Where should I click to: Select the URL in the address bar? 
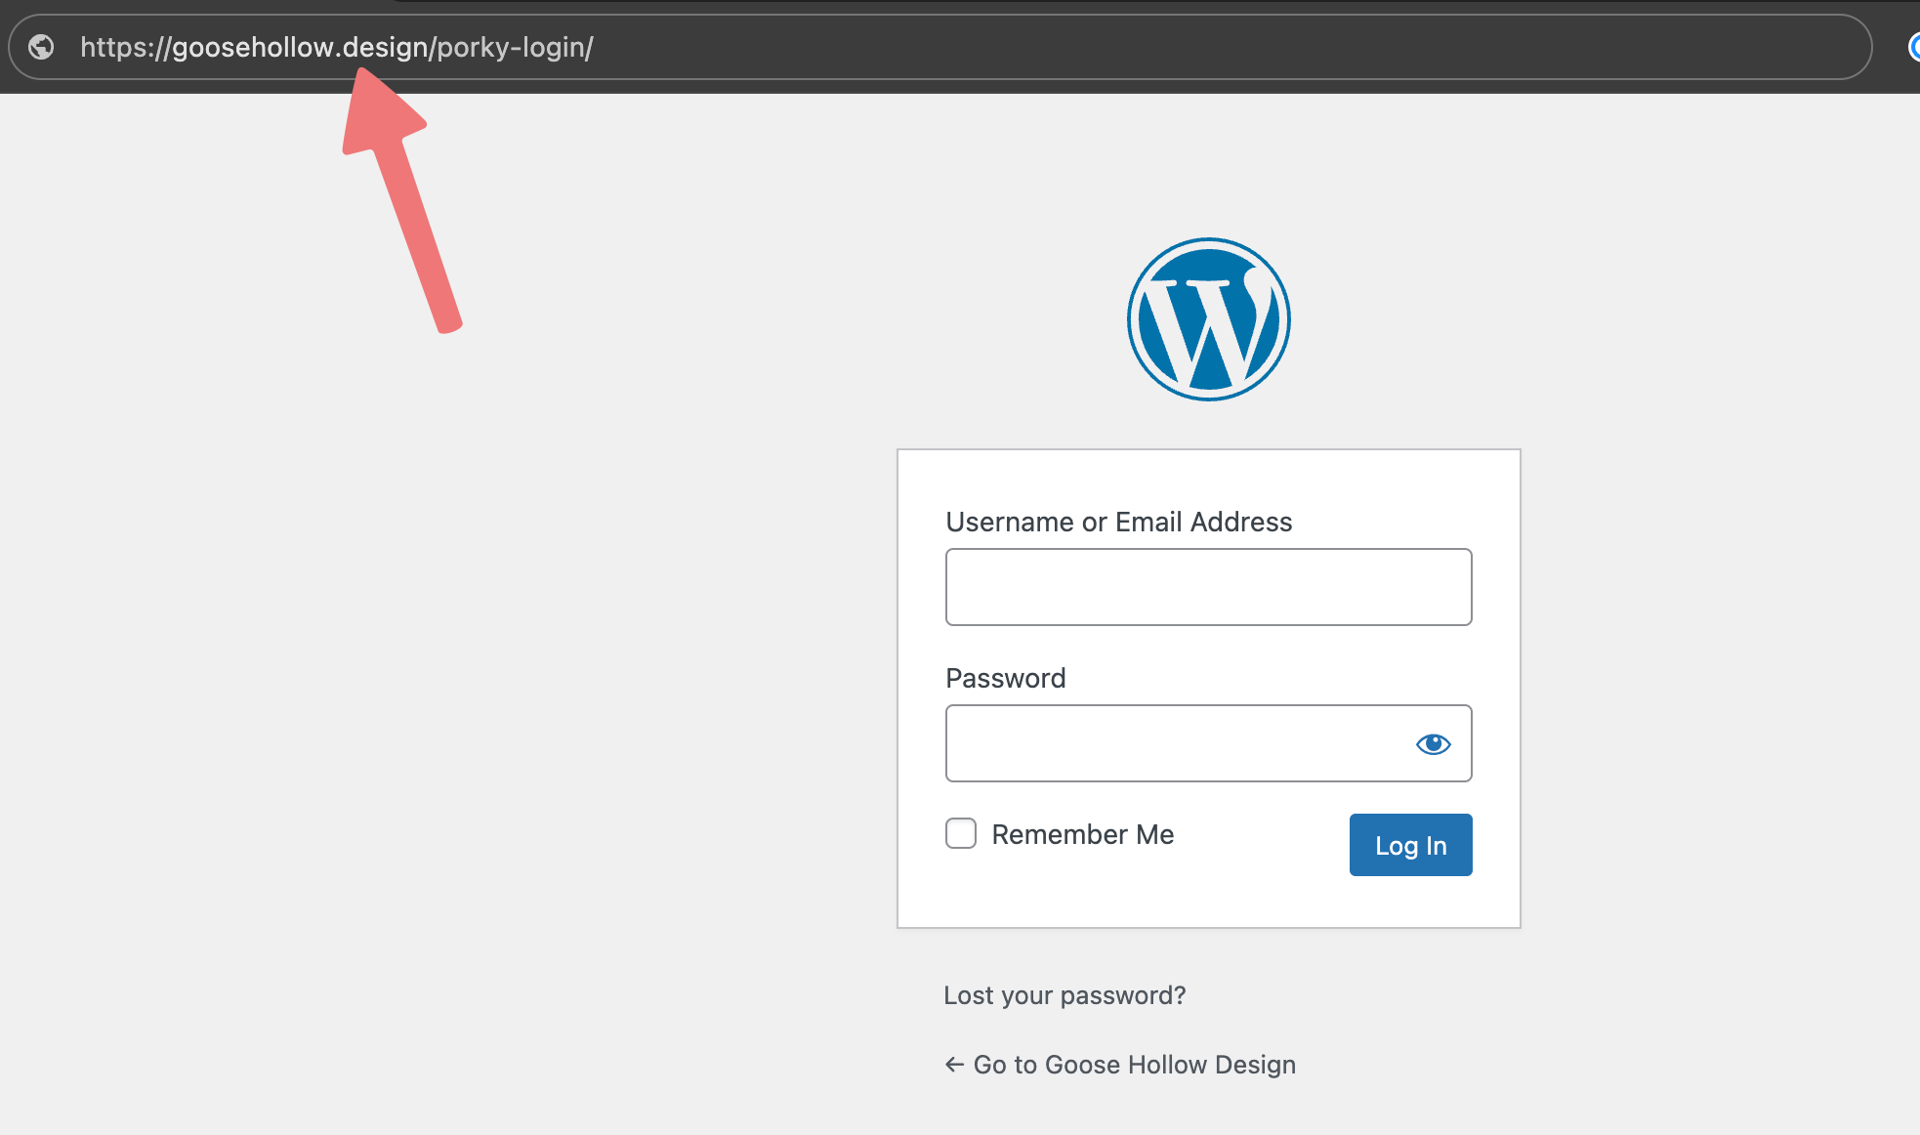pos(337,47)
